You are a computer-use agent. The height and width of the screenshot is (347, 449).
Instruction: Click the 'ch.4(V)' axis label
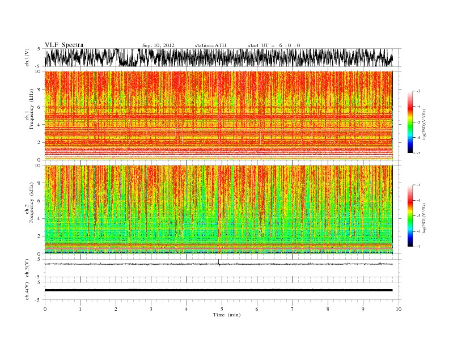click(x=27, y=291)
